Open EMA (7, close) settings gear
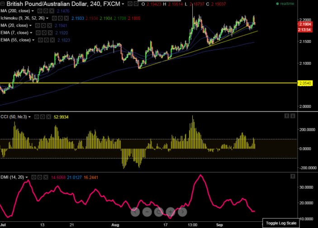The image size is (318, 228). [44, 33]
